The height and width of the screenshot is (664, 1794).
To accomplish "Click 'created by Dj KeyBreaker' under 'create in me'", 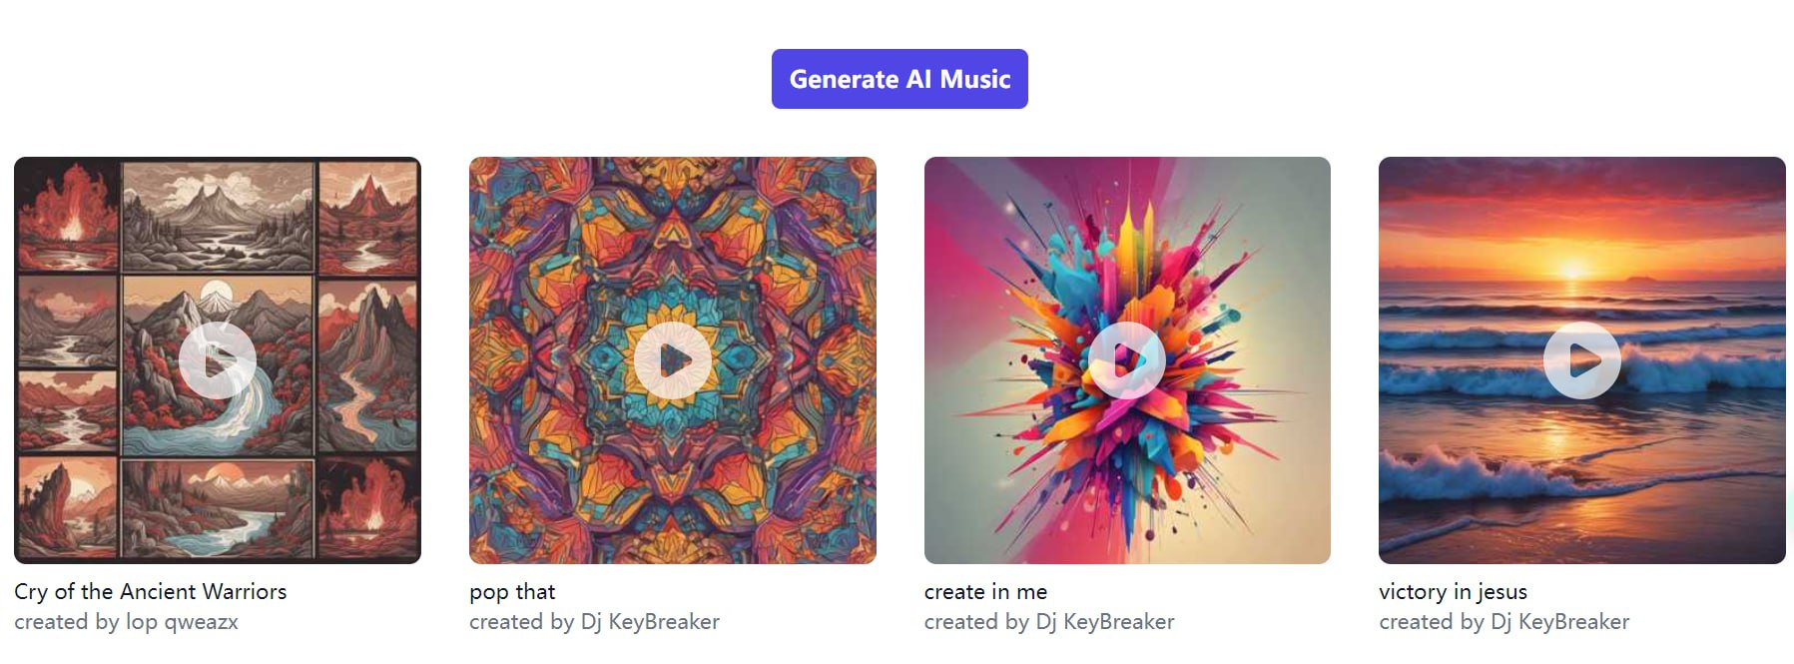I will point(1049,621).
